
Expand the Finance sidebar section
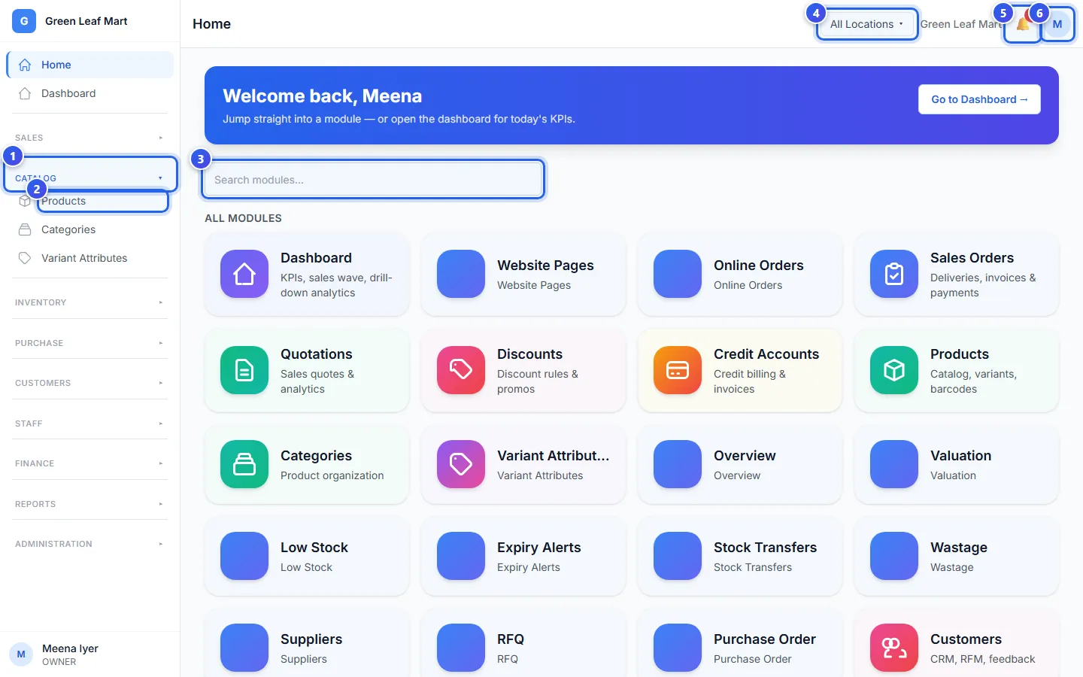89,463
